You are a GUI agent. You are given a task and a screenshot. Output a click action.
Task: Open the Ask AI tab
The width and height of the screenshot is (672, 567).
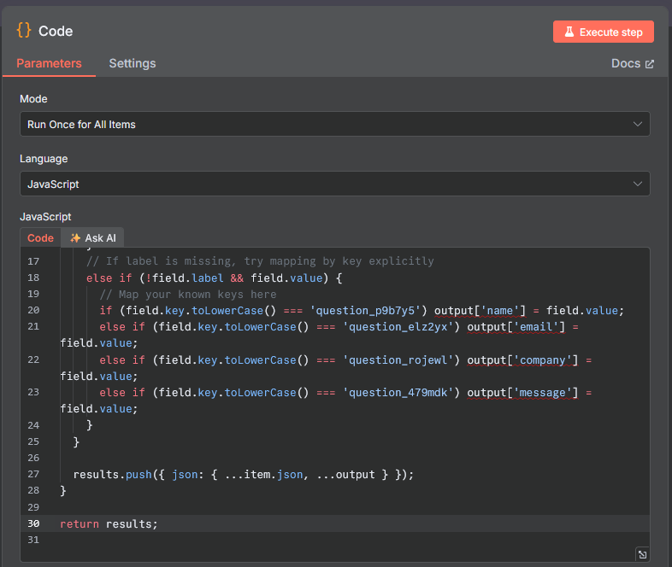point(92,238)
